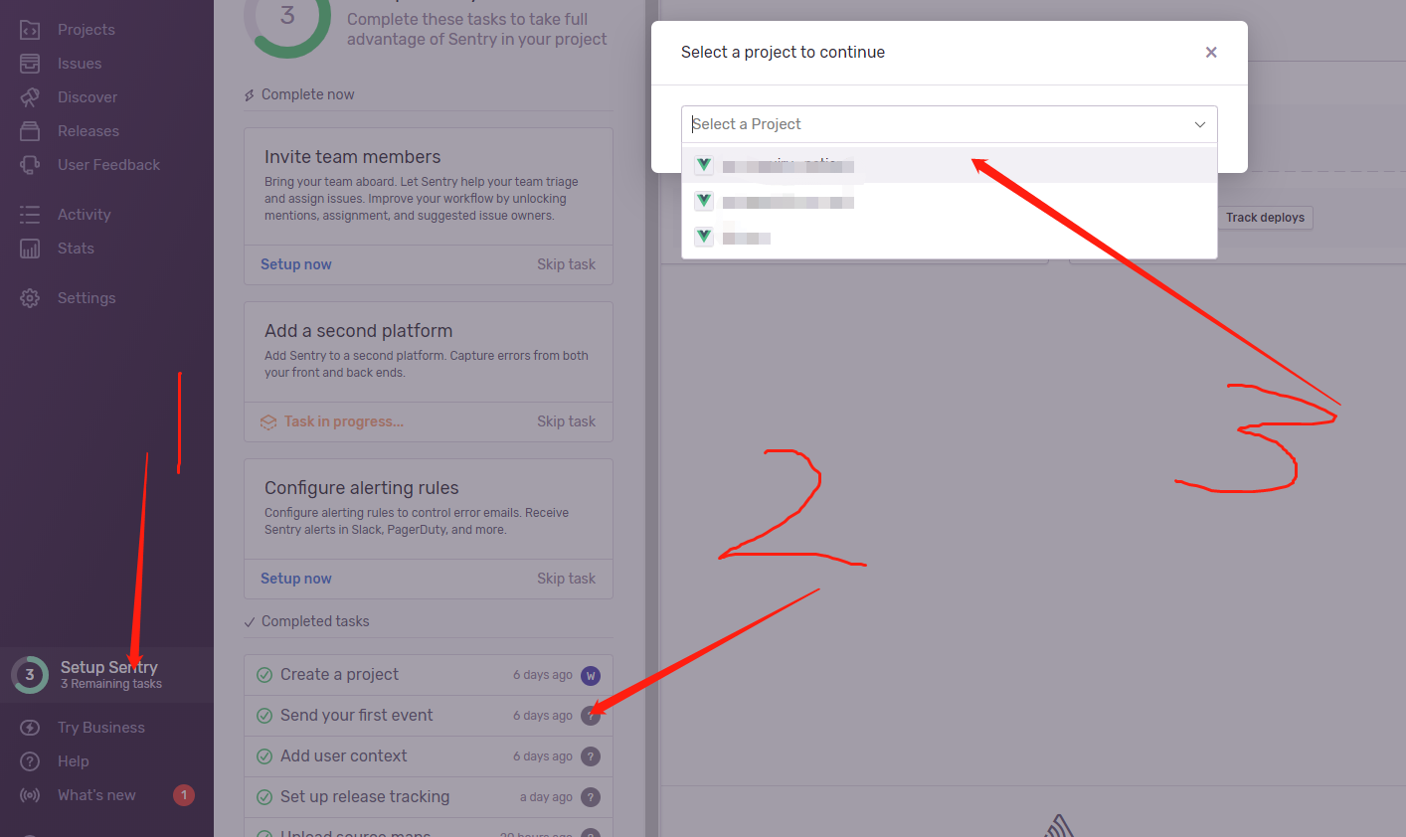This screenshot has width=1406, height=837.
Task: Click question avatar on Add user context
Action: (x=591, y=756)
